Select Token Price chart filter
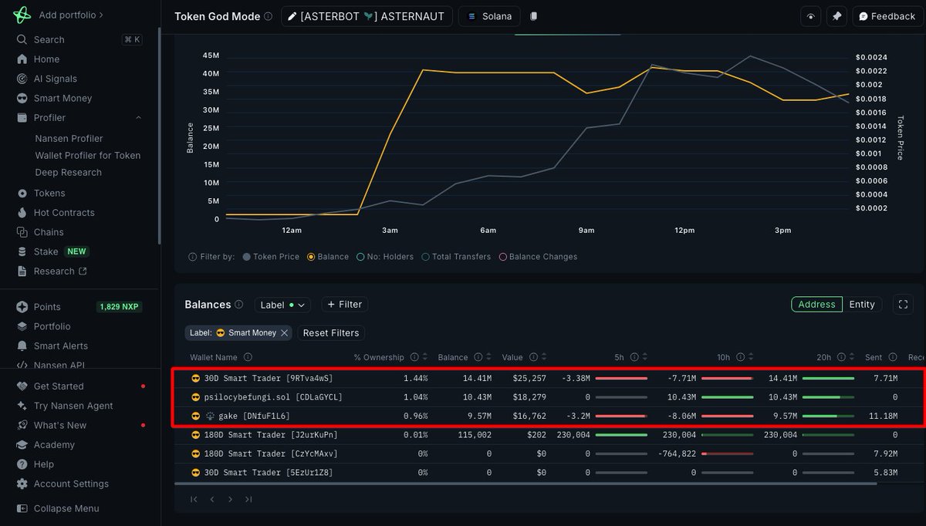The width and height of the screenshot is (926, 526). pyautogui.click(x=271, y=257)
